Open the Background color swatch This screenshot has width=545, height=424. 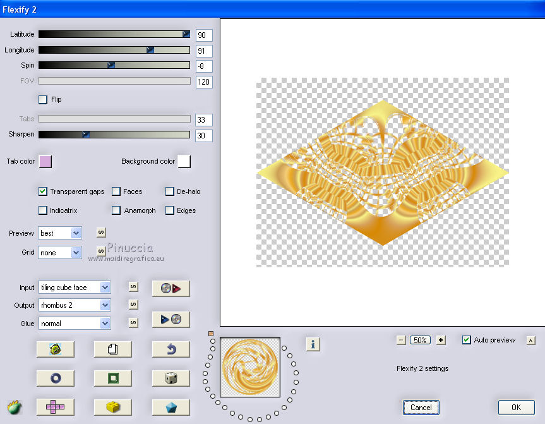[184, 161]
